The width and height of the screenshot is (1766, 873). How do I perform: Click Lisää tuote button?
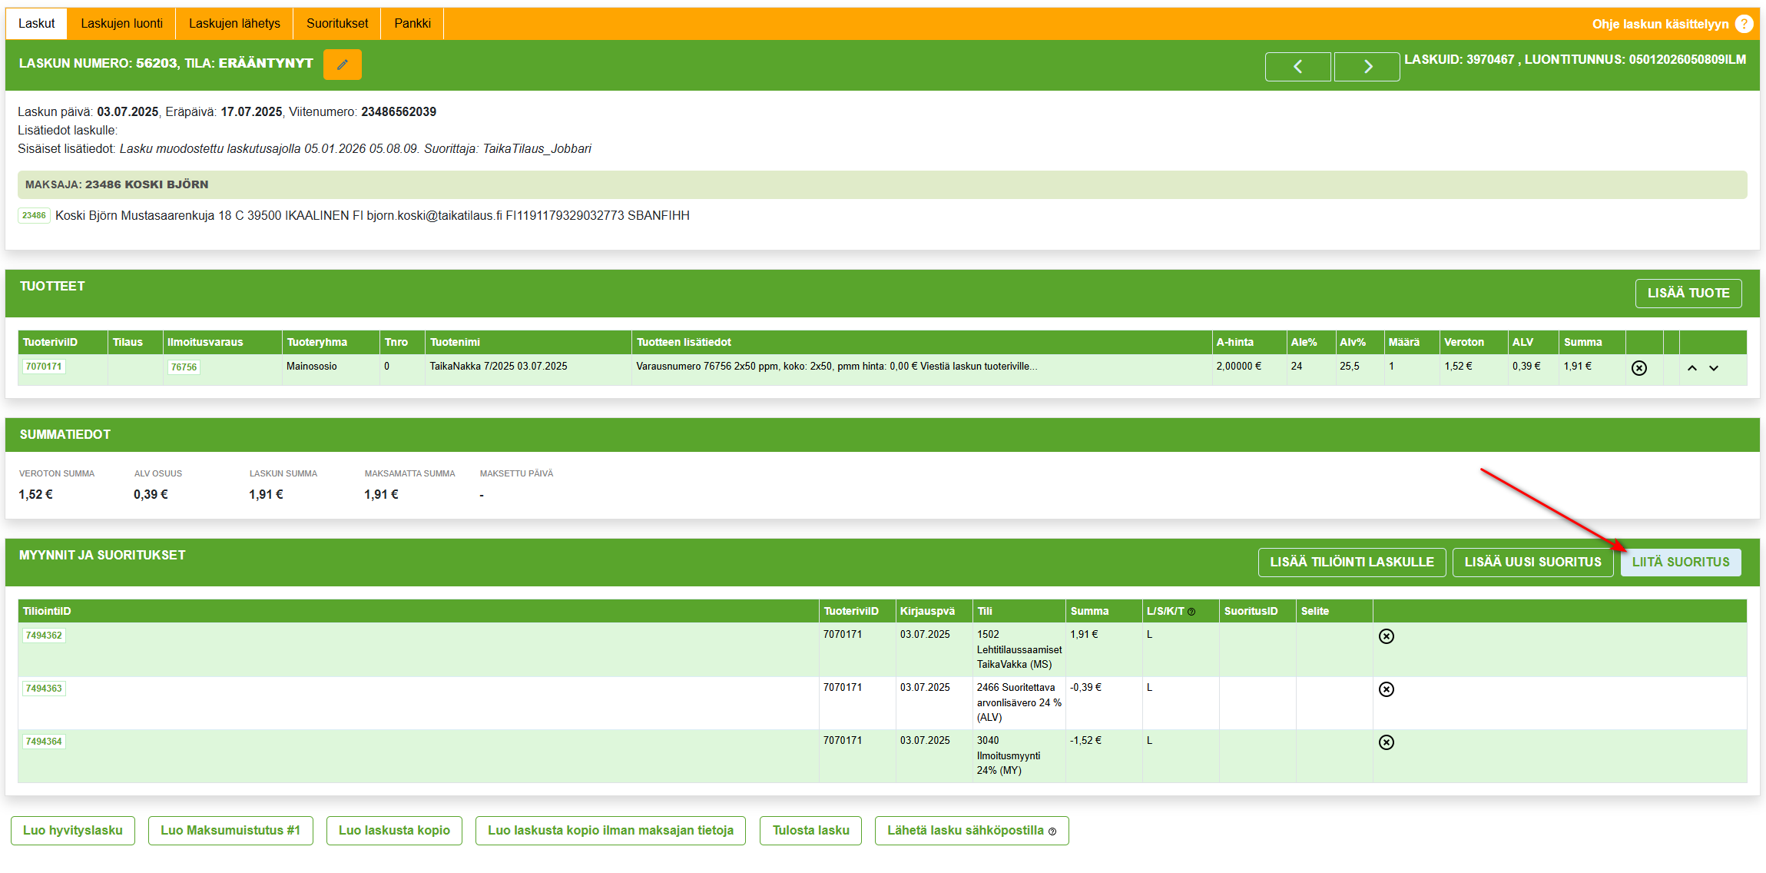pyautogui.click(x=1688, y=294)
